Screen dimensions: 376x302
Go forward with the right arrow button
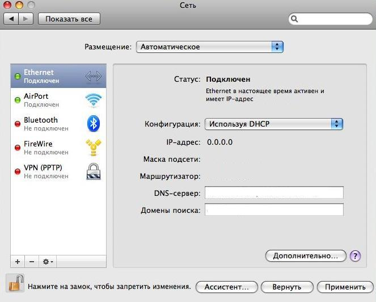[x=26, y=19]
